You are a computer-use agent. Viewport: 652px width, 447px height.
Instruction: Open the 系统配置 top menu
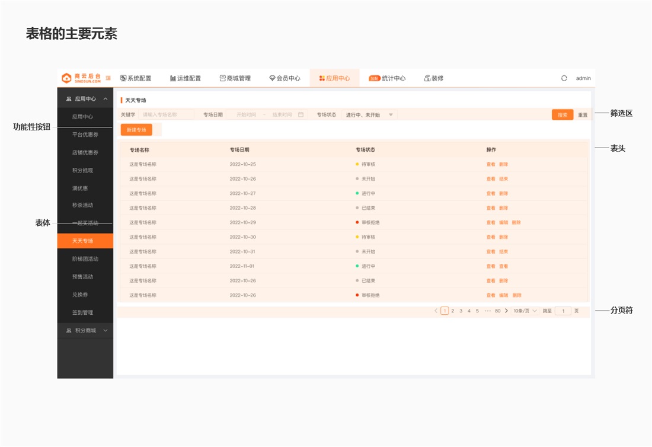[136, 78]
